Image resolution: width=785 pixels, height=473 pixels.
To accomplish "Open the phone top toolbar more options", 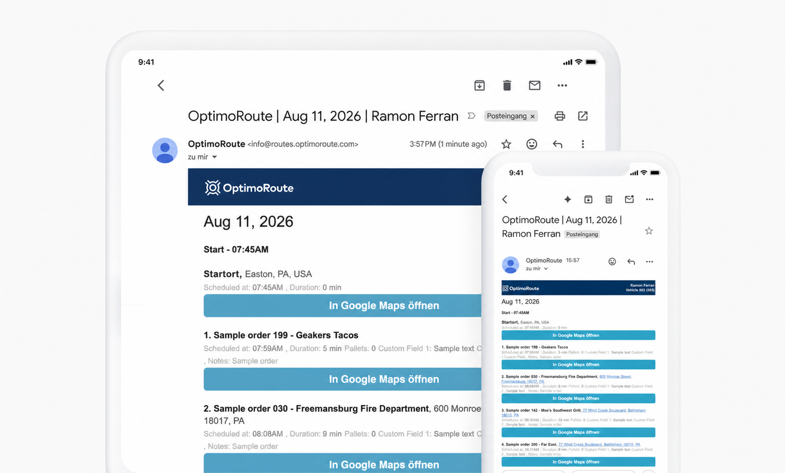I will (650, 199).
